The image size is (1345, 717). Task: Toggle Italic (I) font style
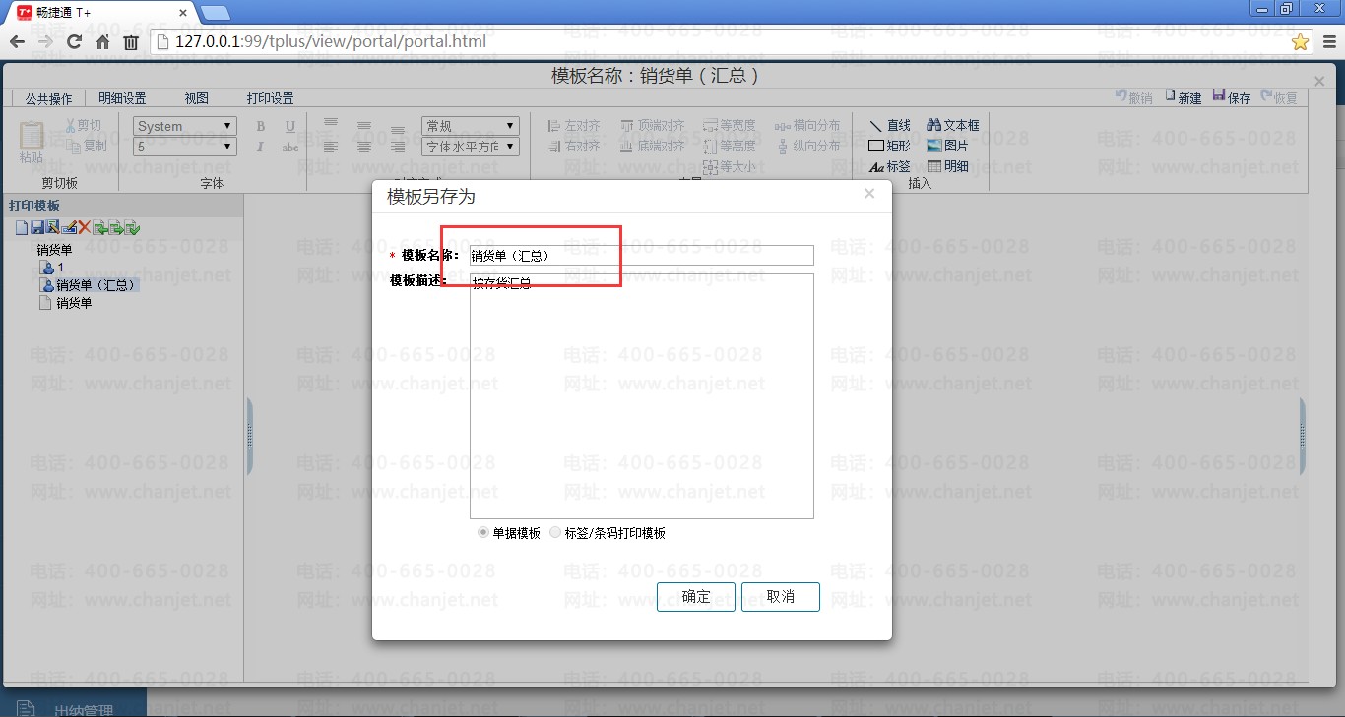(x=261, y=147)
